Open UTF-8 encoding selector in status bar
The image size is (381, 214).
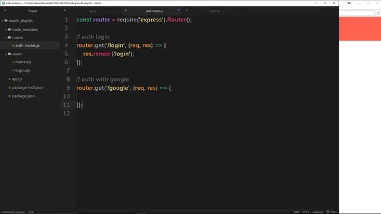click(306, 212)
